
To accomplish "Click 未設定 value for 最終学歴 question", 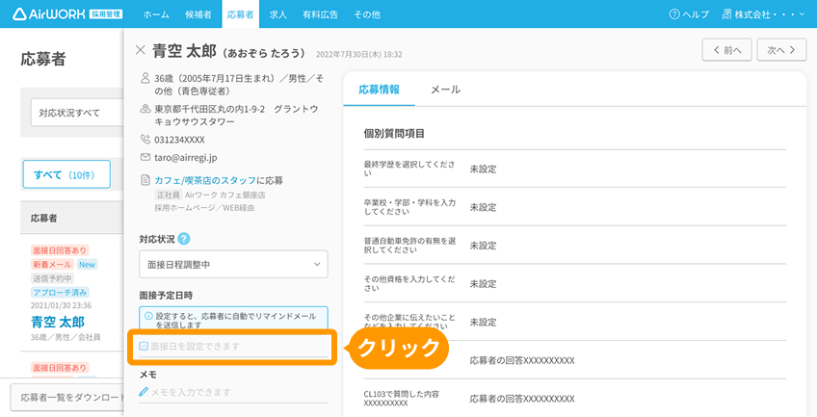I will pyautogui.click(x=483, y=169).
